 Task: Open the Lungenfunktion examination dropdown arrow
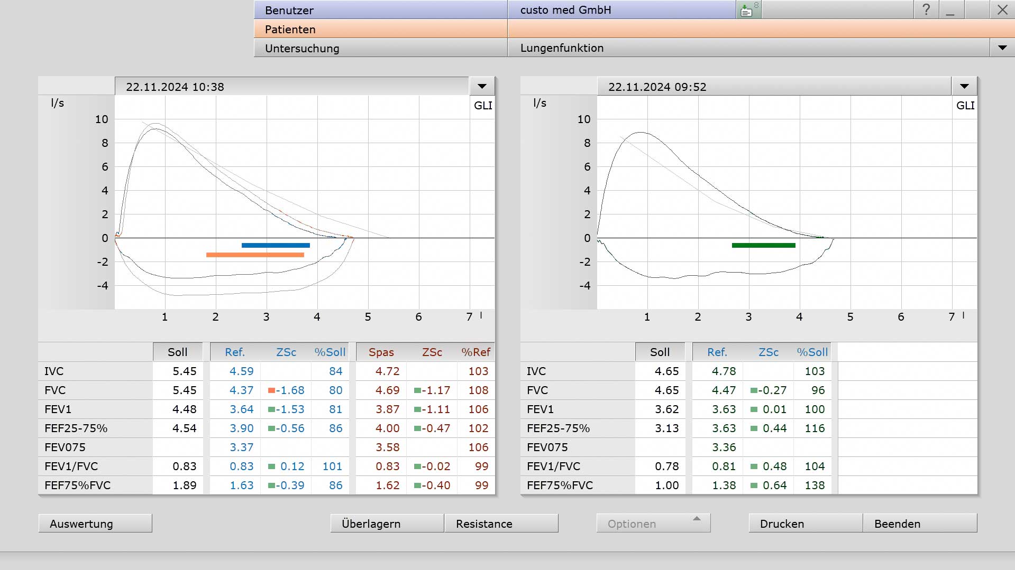click(1002, 48)
